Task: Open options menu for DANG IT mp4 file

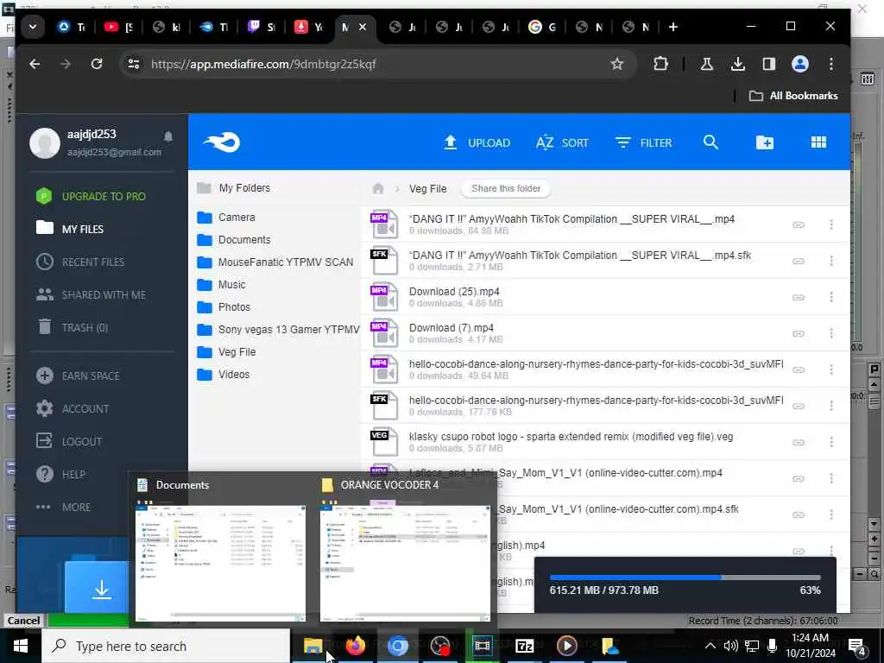Action: 831,224
